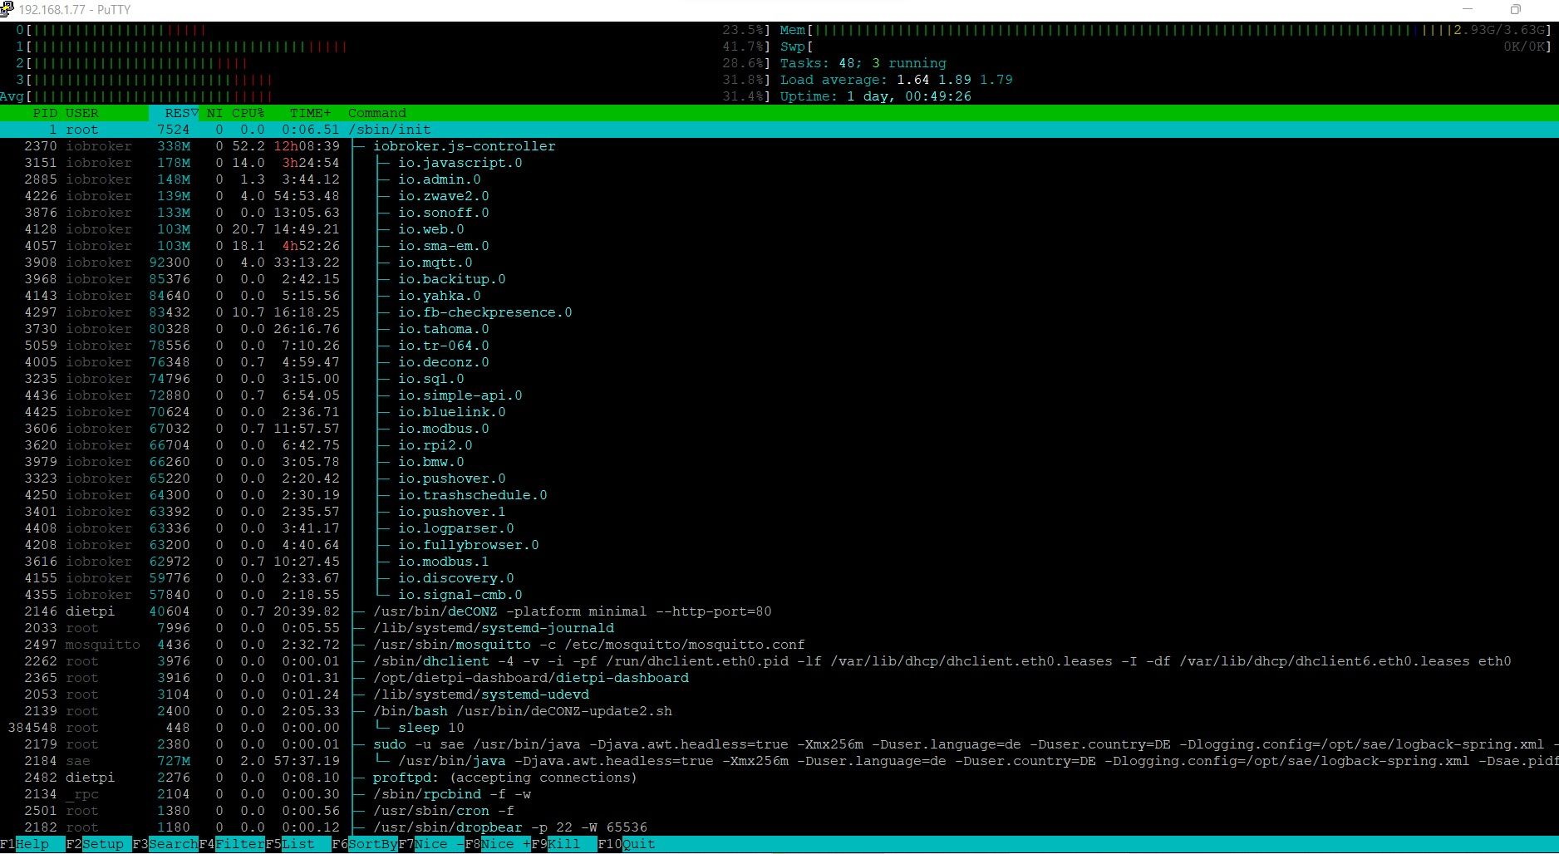Click F10 Quit in the footer
The image size is (1559, 854).
point(627,844)
